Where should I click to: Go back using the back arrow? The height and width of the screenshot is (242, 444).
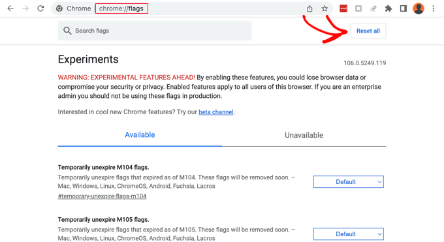(10, 8)
